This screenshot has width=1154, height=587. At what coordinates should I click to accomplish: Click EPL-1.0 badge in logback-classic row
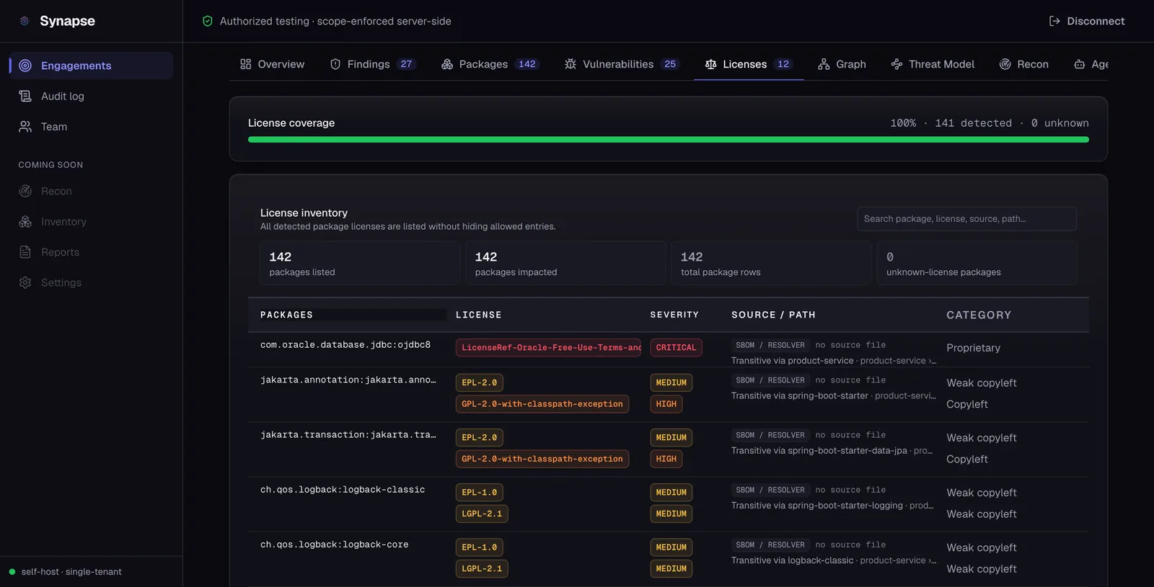click(x=480, y=493)
